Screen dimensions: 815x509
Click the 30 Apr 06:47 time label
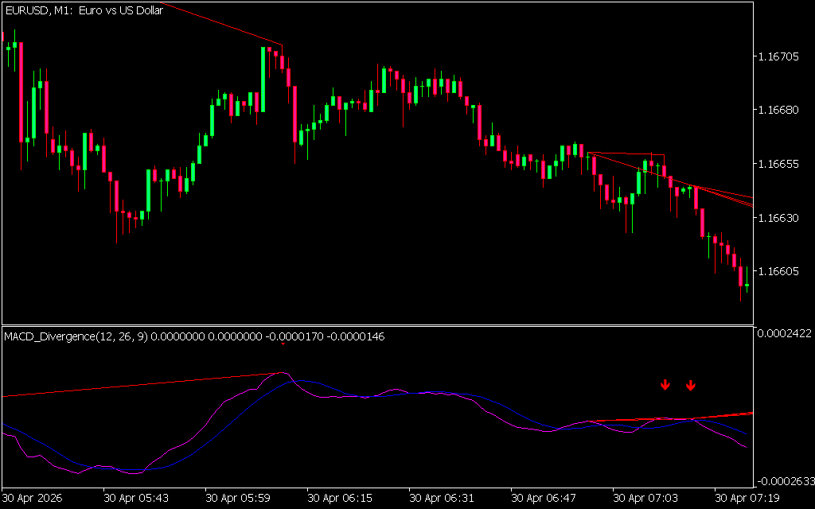click(x=543, y=498)
